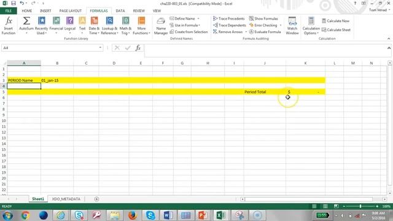Click Trace Precedents

click(x=229, y=18)
